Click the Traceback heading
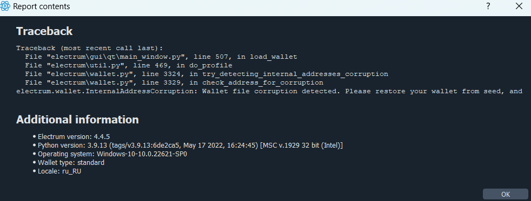This screenshot has height=201, width=531. click(44, 31)
